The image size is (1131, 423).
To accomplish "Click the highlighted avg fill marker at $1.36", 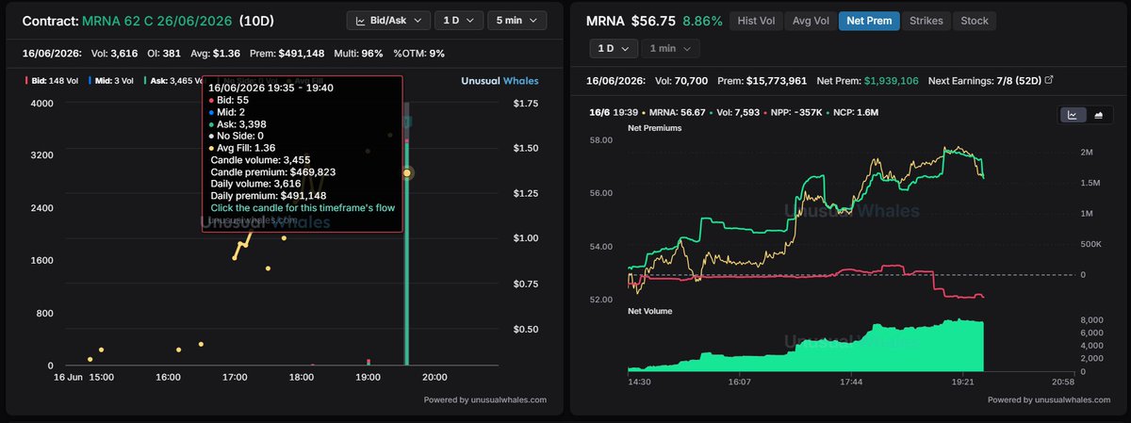I will pyautogui.click(x=407, y=173).
